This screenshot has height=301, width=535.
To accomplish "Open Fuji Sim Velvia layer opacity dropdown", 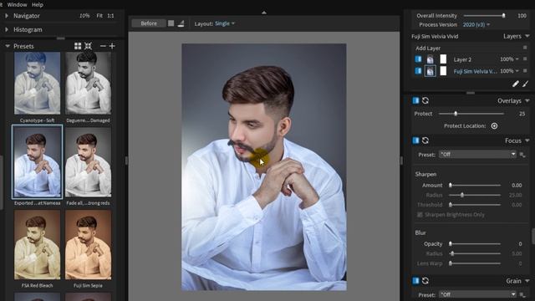I will pyautogui.click(x=509, y=71).
